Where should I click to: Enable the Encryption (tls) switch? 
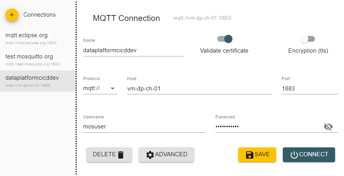(x=308, y=39)
